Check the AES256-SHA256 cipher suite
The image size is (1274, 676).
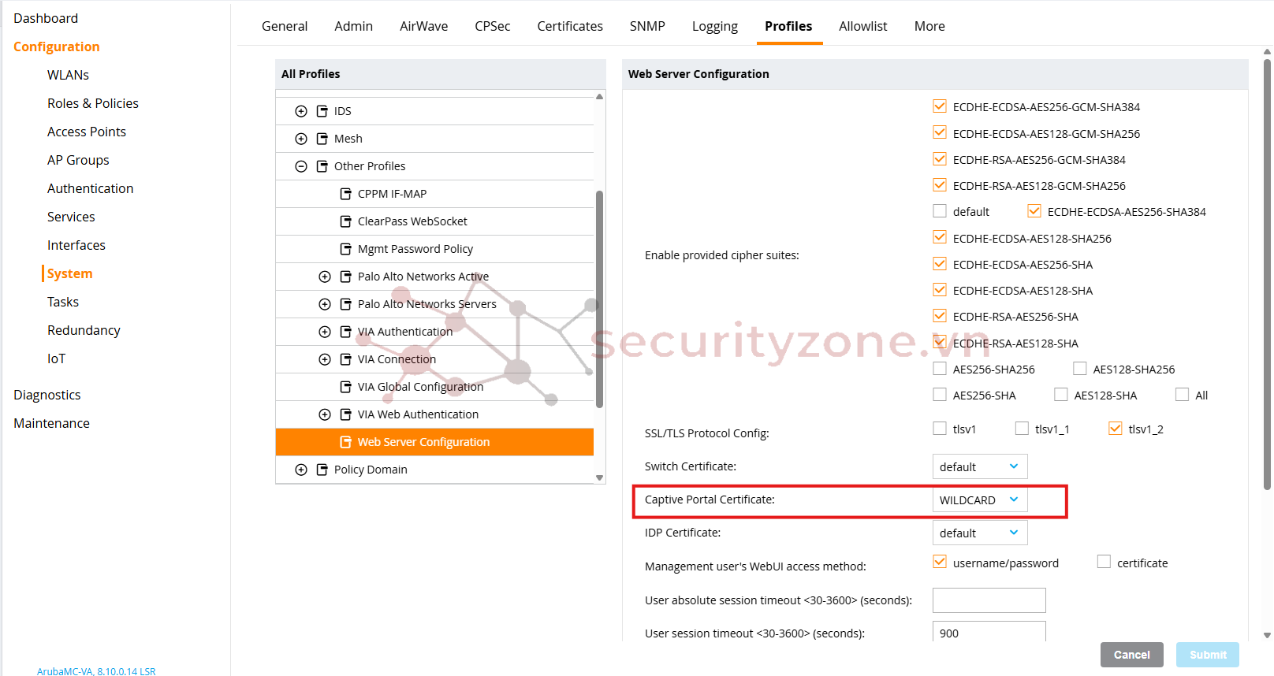pos(940,369)
